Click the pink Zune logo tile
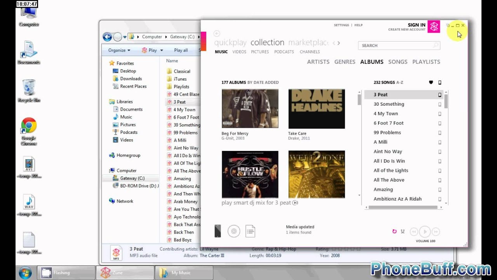This screenshot has height=280, width=497. [x=434, y=26]
